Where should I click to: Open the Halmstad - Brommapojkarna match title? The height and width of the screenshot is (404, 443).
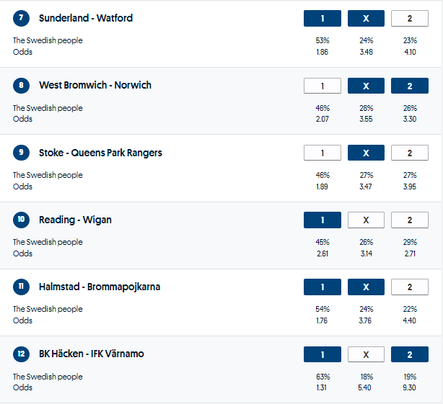100,287
